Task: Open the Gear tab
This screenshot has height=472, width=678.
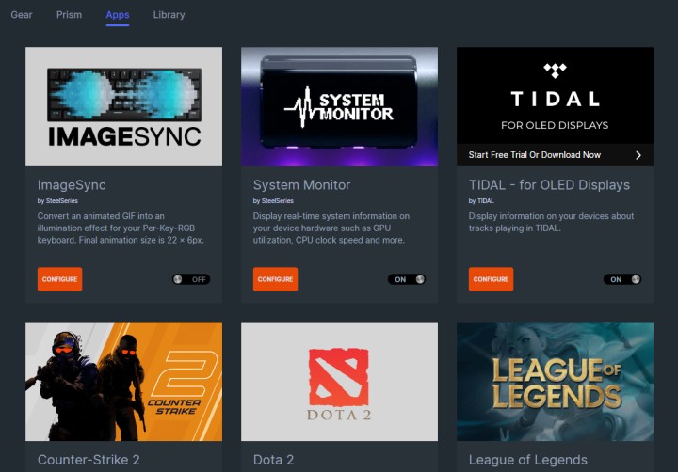Action: tap(22, 15)
